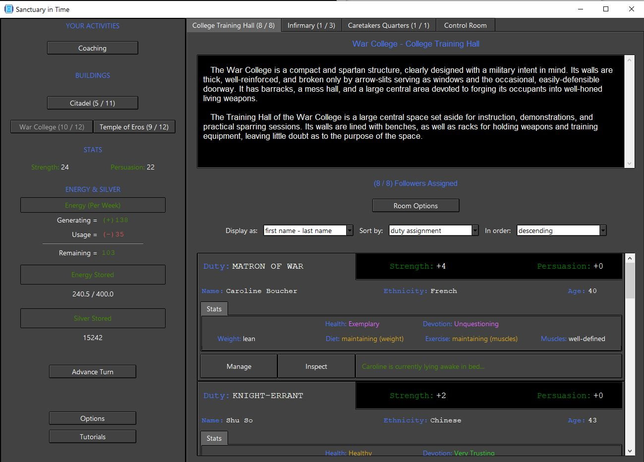Screen dimensions: 644x462
Task: Click the Sanctuary in Time app icon
Action: point(8,9)
